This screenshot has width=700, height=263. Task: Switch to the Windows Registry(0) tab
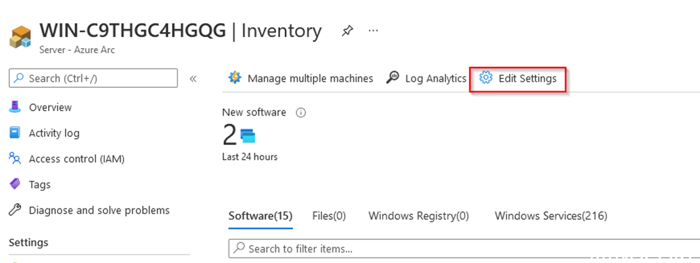pos(419,216)
